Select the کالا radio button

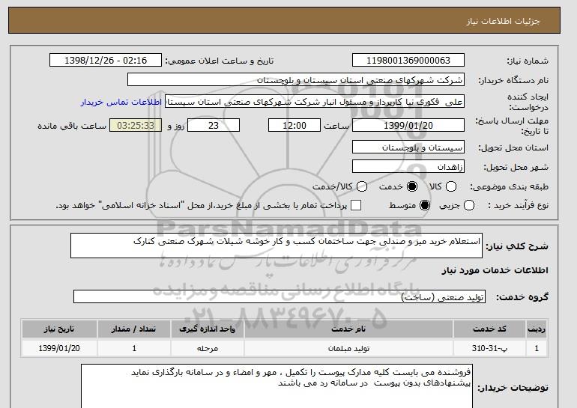click(451, 186)
